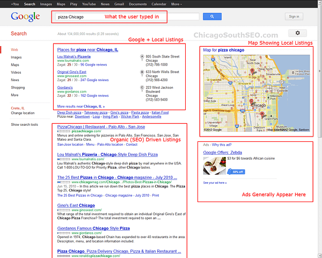Click Loop neighborhood link
The image size is (322, 258).
point(96,117)
